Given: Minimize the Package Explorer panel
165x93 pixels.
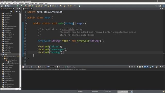Looking at the screenshot, I should 17,9.
